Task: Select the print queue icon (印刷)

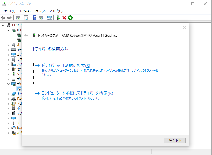Action: coord(14,128)
